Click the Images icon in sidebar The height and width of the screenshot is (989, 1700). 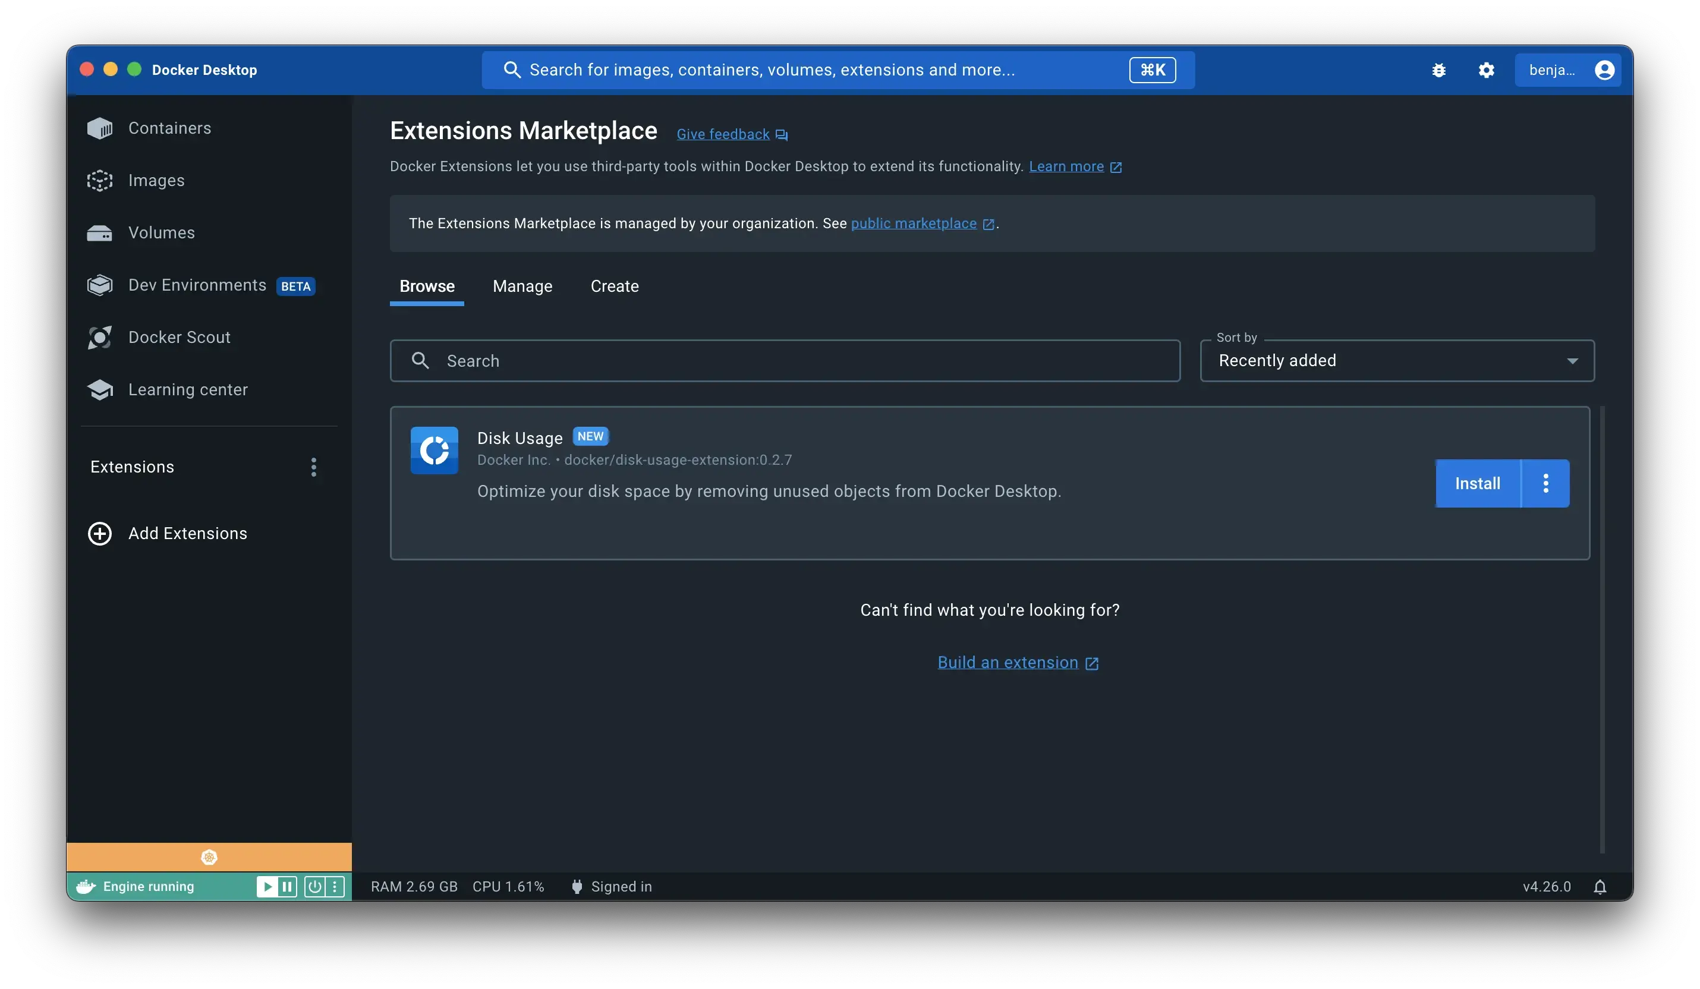(100, 181)
